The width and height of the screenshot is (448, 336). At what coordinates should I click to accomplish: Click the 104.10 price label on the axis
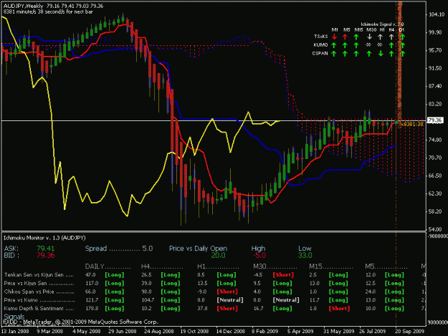click(437, 14)
